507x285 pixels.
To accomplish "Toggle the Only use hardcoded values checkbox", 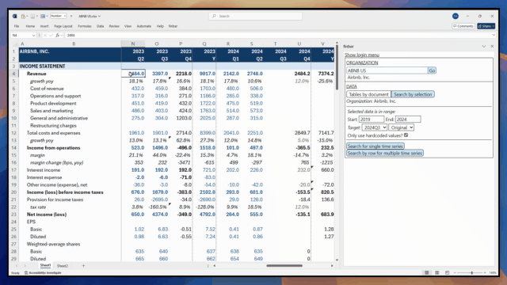I will [x=406, y=135].
